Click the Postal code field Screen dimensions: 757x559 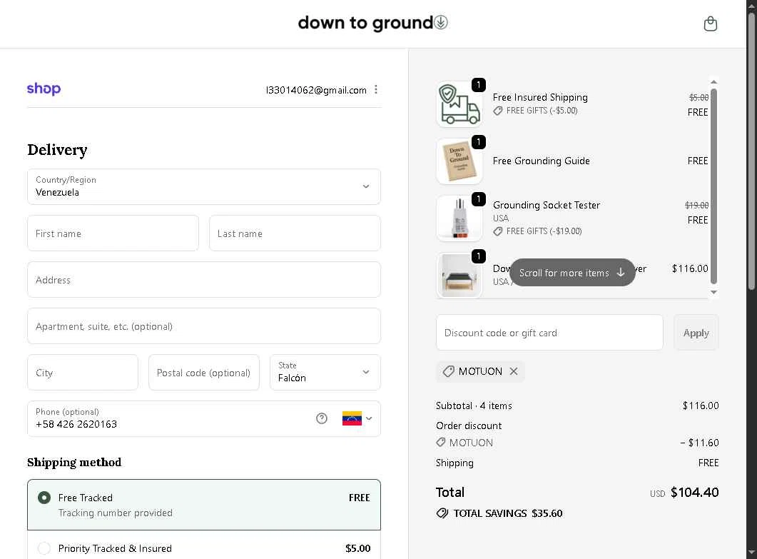(x=204, y=373)
